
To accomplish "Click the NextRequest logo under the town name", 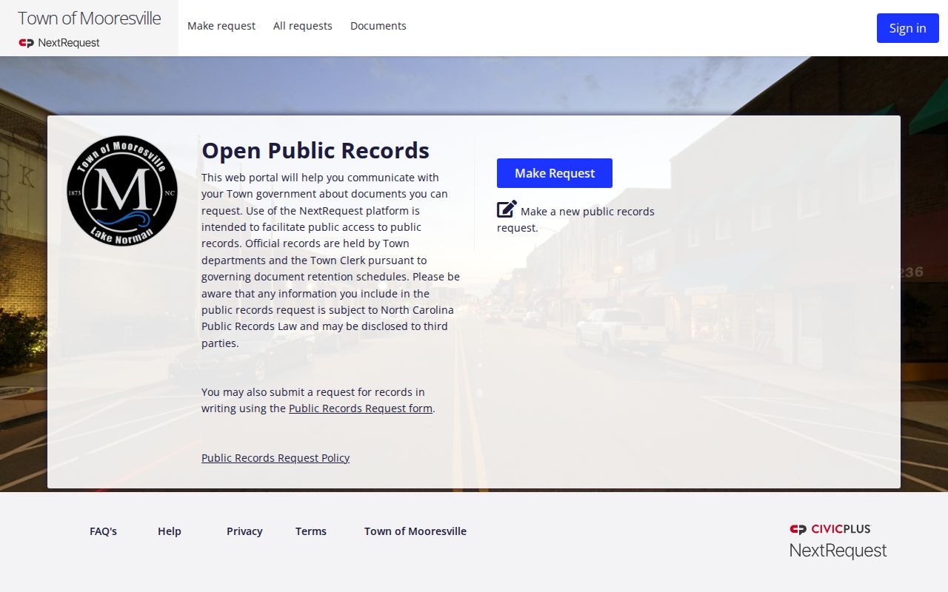I will pyautogui.click(x=59, y=43).
